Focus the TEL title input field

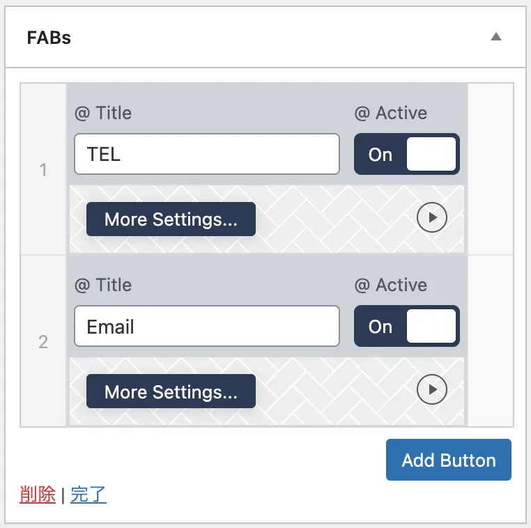(207, 154)
